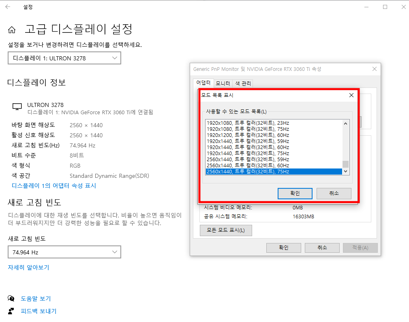Click the bit depth value 8비트
This screenshot has height=322, width=409.
pos(77,156)
